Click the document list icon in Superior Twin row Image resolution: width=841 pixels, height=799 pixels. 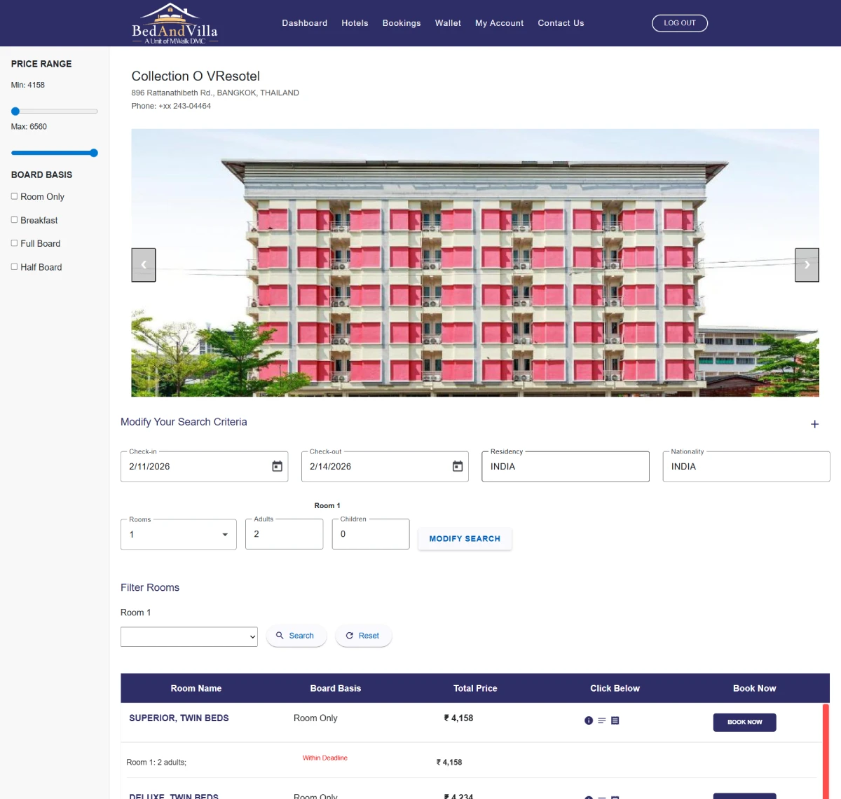615,721
